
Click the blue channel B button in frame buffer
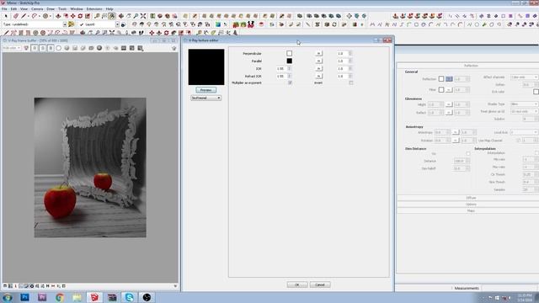pyautogui.click(x=51, y=48)
